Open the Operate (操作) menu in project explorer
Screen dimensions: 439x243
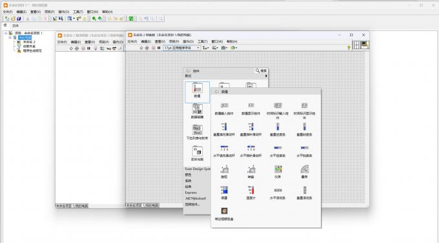click(63, 12)
